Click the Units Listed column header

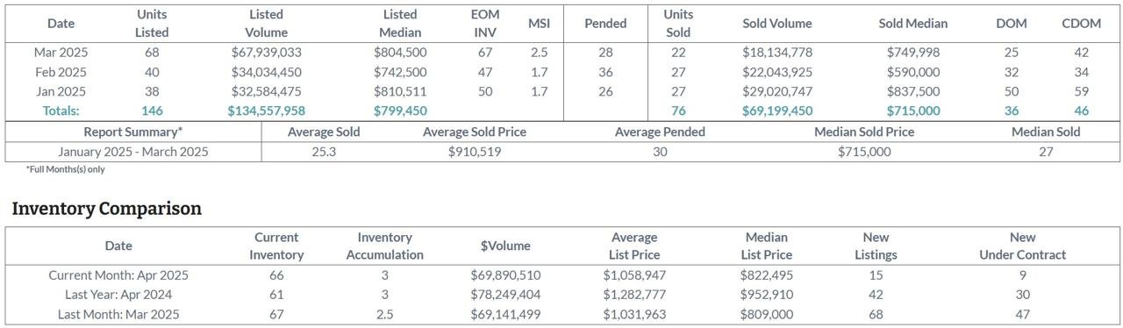[152, 24]
